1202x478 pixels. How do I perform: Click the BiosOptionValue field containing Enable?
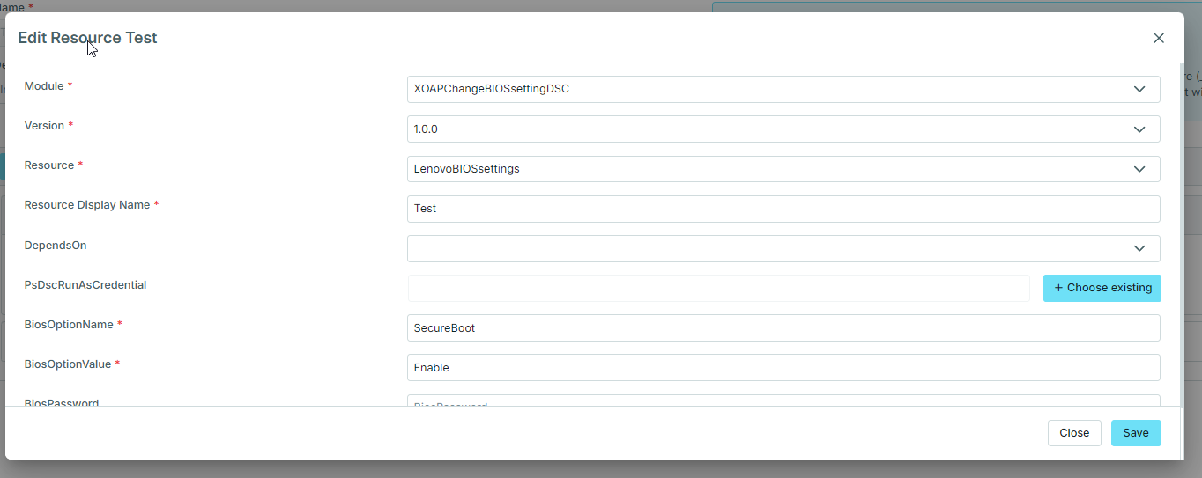pyautogui.click(x=783, y=367)
